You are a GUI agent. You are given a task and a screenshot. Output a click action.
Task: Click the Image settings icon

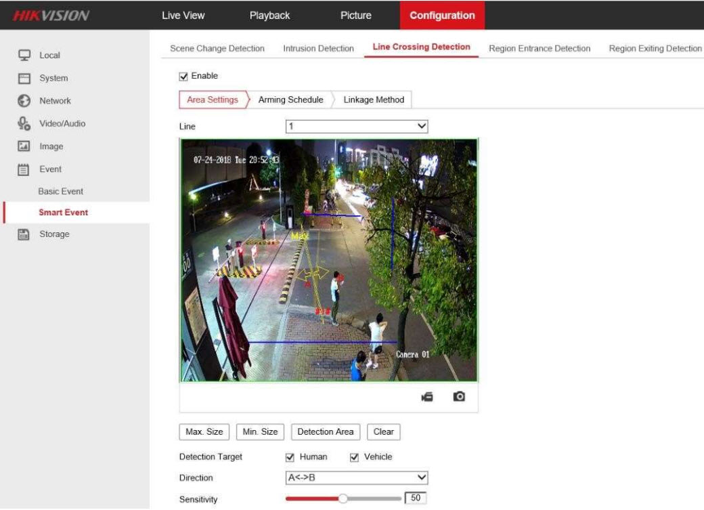tap(24, 146)
